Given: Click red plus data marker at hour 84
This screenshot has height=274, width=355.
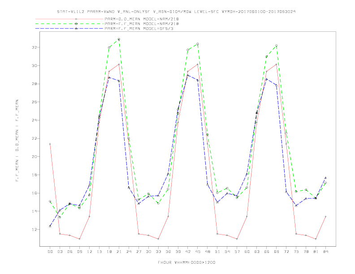Looking at the screenshot, I should pos(325,217).
